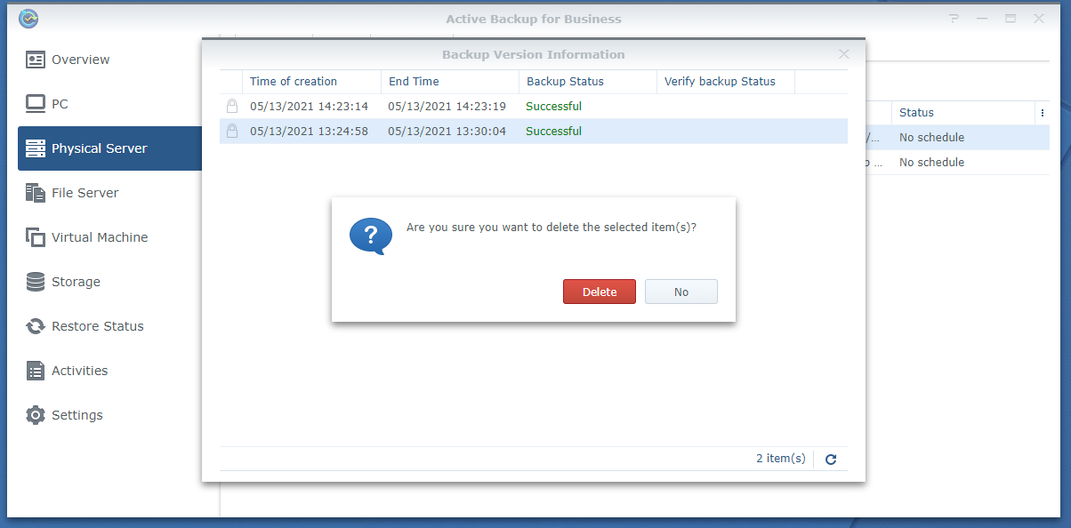
Task: Click the refresh icon in version list
Action: 831,460
